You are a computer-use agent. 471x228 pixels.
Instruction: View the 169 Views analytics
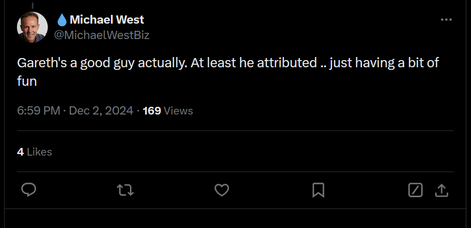[x=167, y=110]
